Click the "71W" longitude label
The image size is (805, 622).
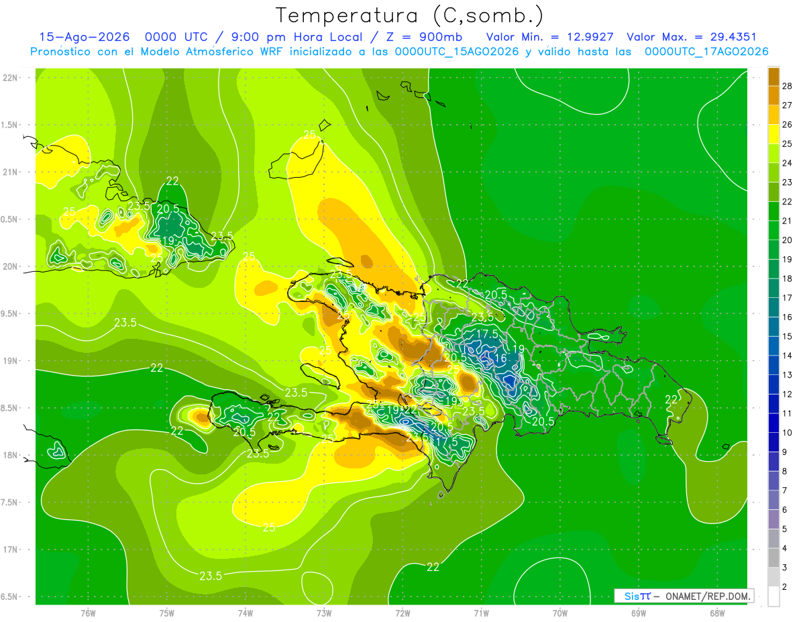click(482, 613)
